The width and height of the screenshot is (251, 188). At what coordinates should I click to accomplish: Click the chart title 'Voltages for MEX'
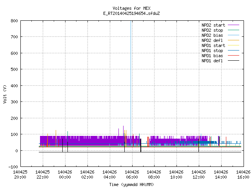[x=131, y=8]
